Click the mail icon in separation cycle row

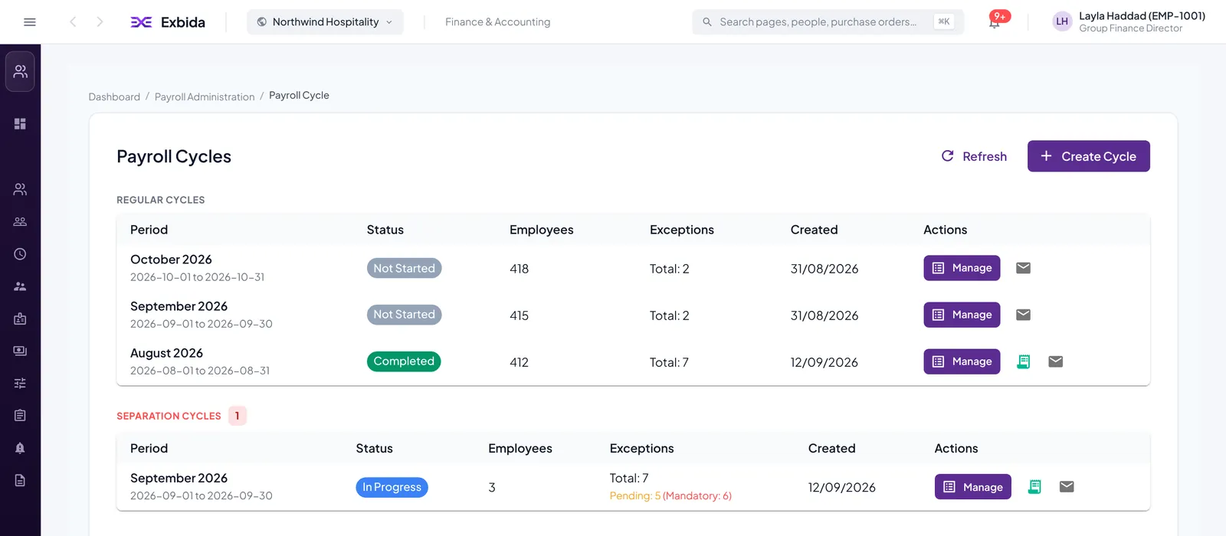(1067, 486)
